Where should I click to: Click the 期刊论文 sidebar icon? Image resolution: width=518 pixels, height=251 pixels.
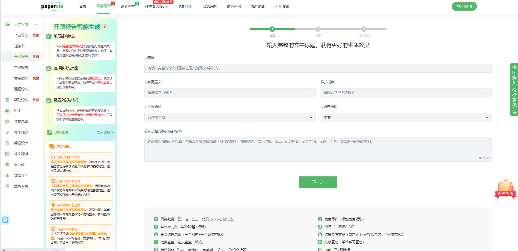click(x=7, y=100)
